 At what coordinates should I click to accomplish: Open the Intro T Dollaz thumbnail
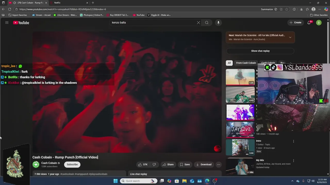[x=240, y=147]
